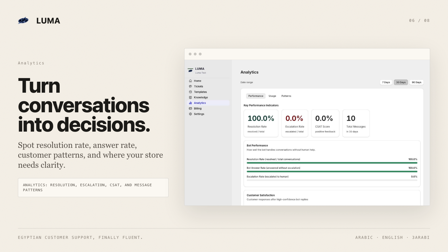Select the 30 Days date range
The height and width of the screenshot is (252, 448).
coord(401,82)
